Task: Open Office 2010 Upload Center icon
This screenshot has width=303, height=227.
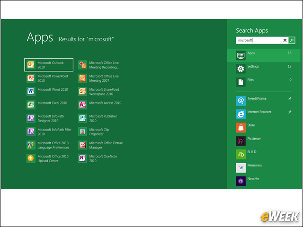Action: click(x=31, y=158)
